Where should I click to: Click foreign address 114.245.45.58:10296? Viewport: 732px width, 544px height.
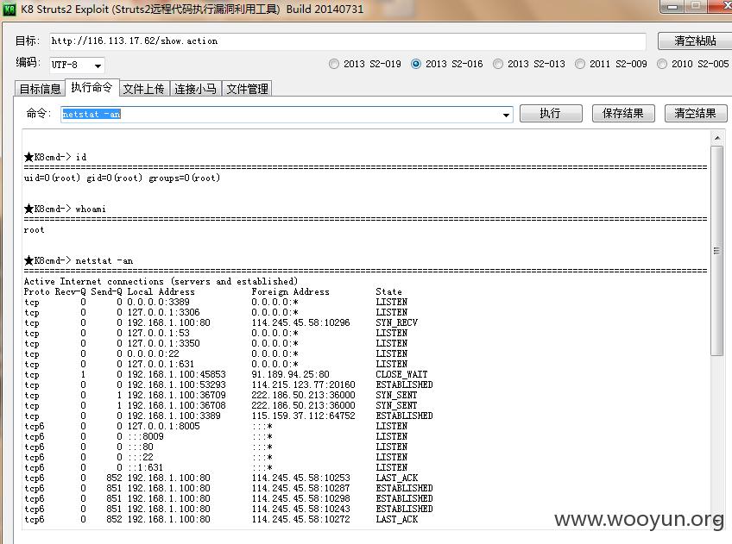coord(300,322)
